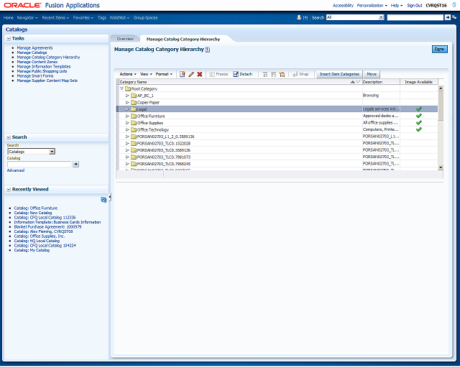
Task: Open the Navigator menu
Action: click(x=27, y=17)
